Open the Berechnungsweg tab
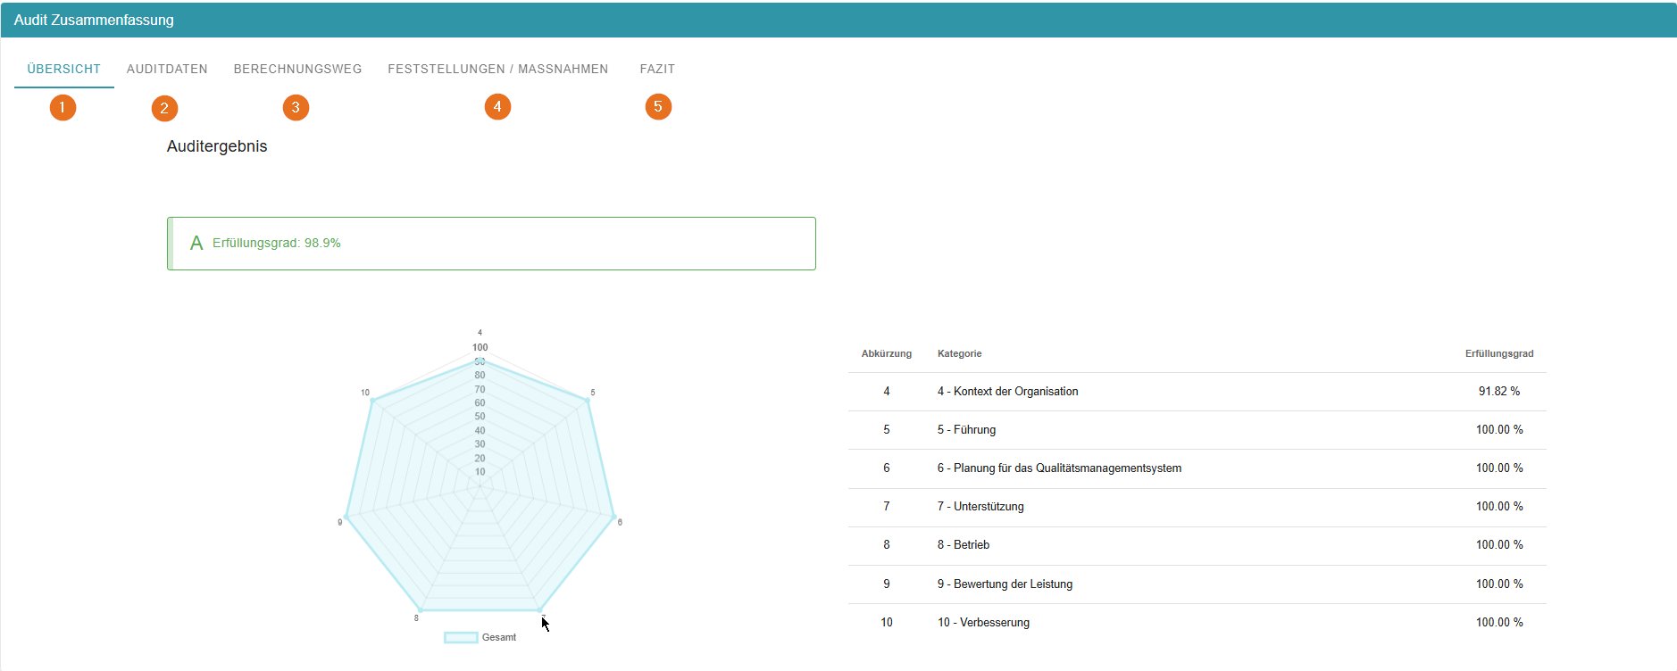Screen dimensions: 1677x671 coord(297,69)
